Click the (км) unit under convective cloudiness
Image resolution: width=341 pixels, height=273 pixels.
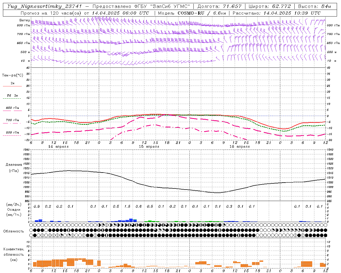pyautogui.click(x=14, y=259)
